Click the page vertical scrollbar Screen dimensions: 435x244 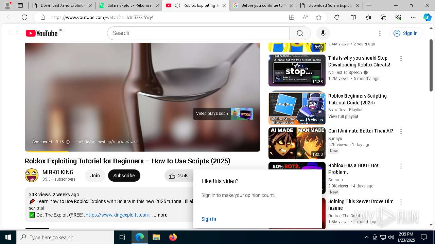point(431,66)
